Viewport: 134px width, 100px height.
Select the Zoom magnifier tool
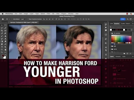2,52
